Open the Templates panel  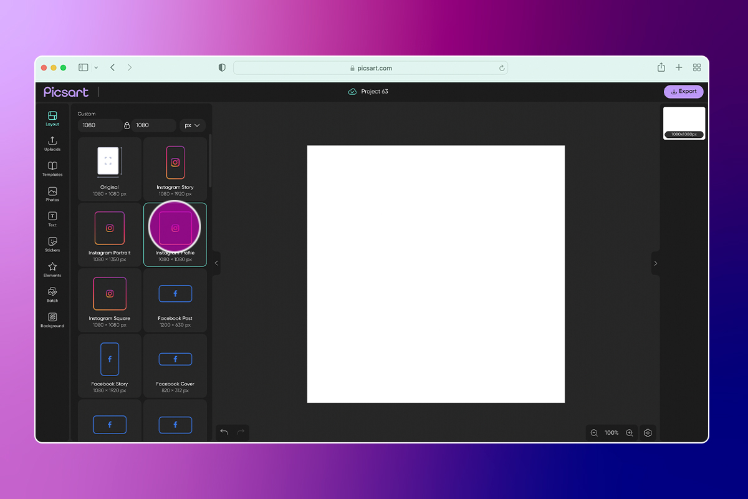point(52,168)
